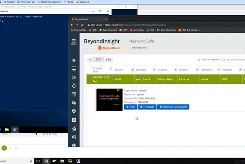245x164 pixels.
Task: Go back in browser history
Action: point(72,25)
